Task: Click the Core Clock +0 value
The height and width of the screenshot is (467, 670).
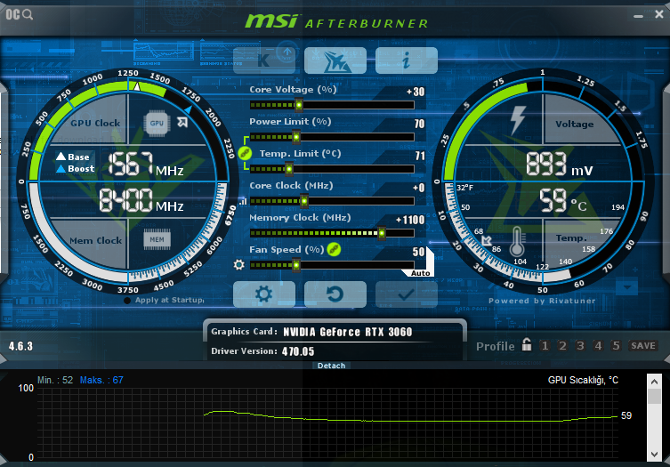Action: 419,188
